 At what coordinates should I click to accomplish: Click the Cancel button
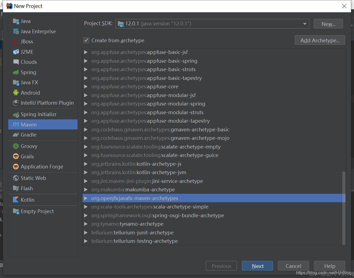pos(293,266)
